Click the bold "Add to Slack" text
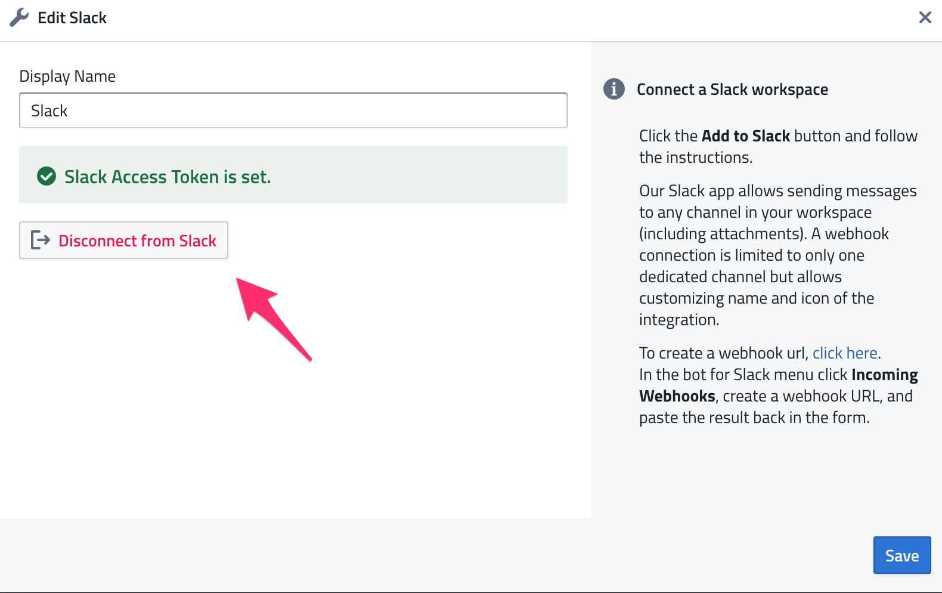Screen dimensions: 942x593 (x=745, y=136)
